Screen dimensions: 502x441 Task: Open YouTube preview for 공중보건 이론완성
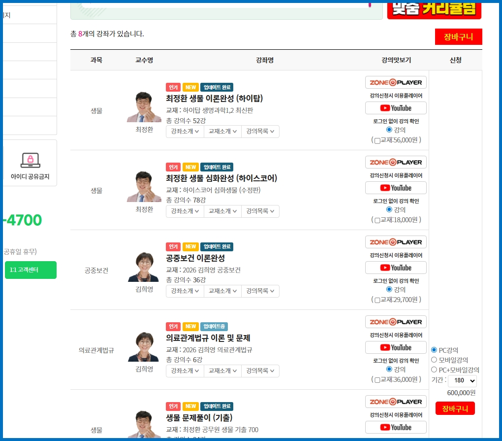(x=396, y=268)
